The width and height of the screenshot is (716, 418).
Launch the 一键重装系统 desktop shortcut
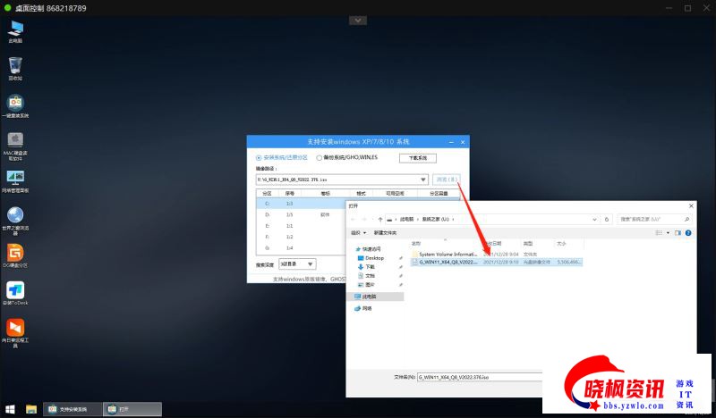15,104
